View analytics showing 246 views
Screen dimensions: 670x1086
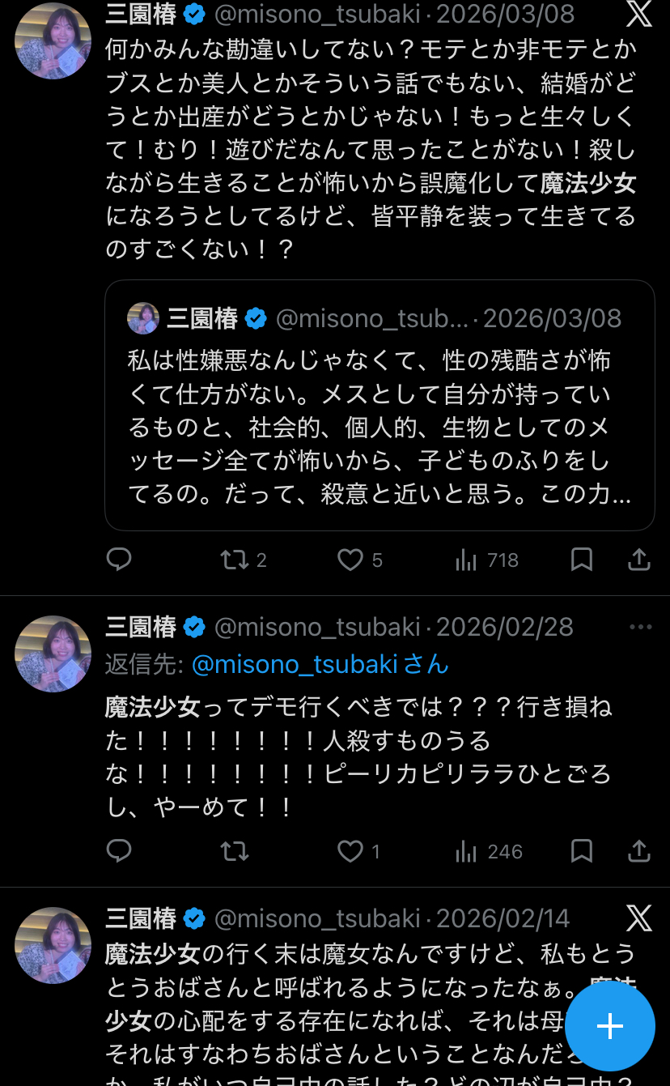coord(466,851)
